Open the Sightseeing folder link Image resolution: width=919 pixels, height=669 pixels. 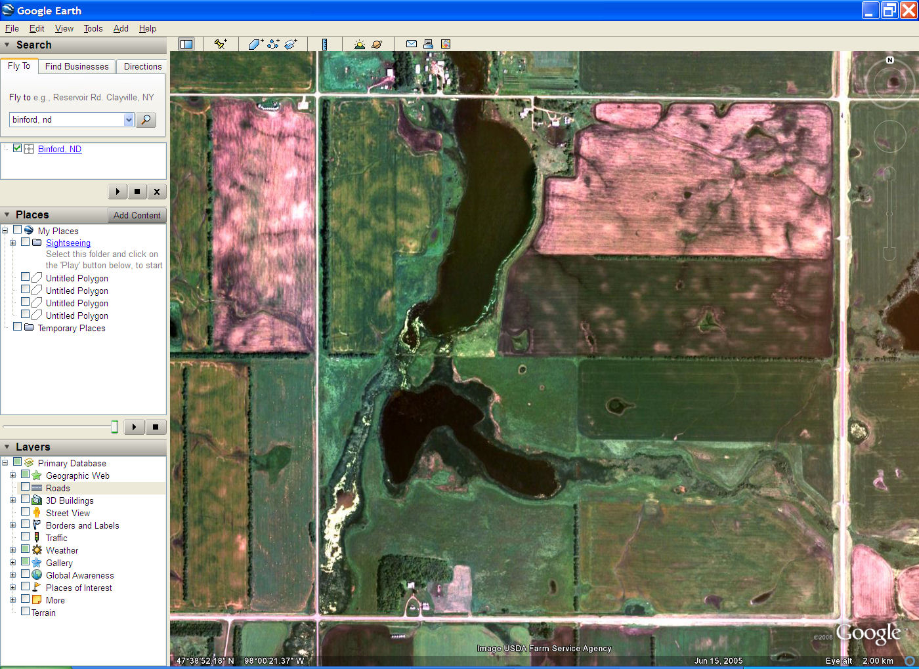tap(68, 243)
